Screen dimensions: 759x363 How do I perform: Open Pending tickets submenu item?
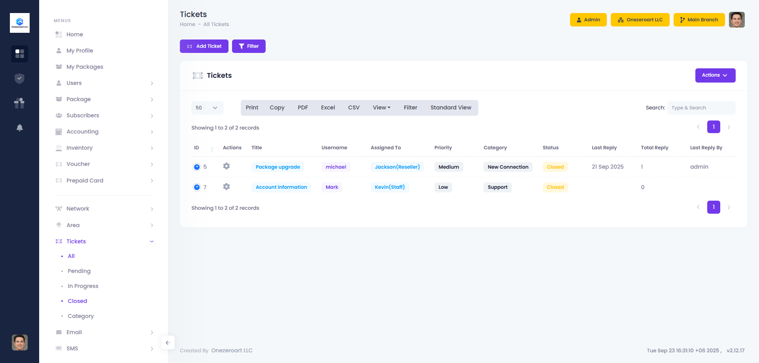click(79, 271)
